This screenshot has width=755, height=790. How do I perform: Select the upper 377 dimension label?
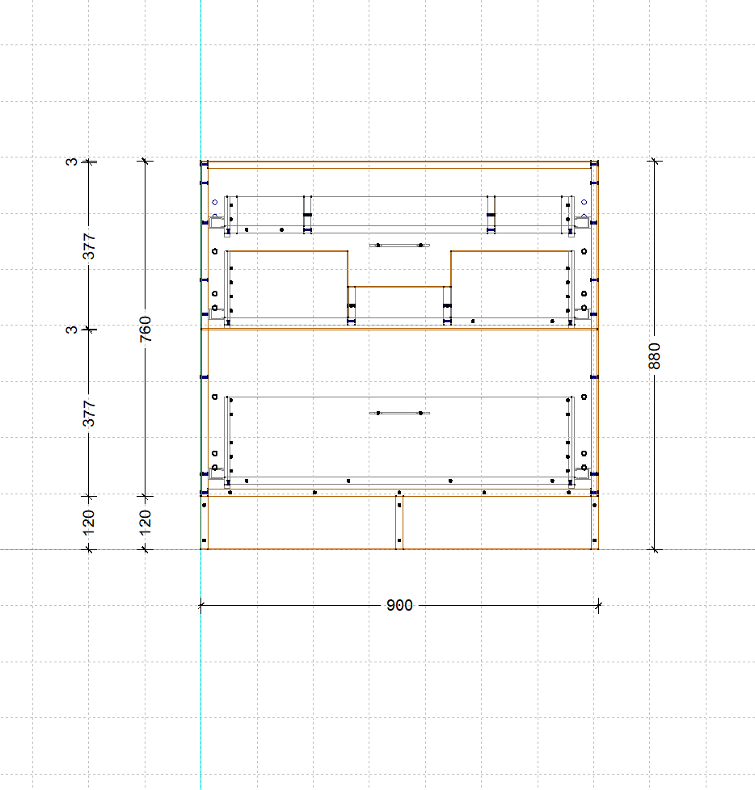click(90, 246)
